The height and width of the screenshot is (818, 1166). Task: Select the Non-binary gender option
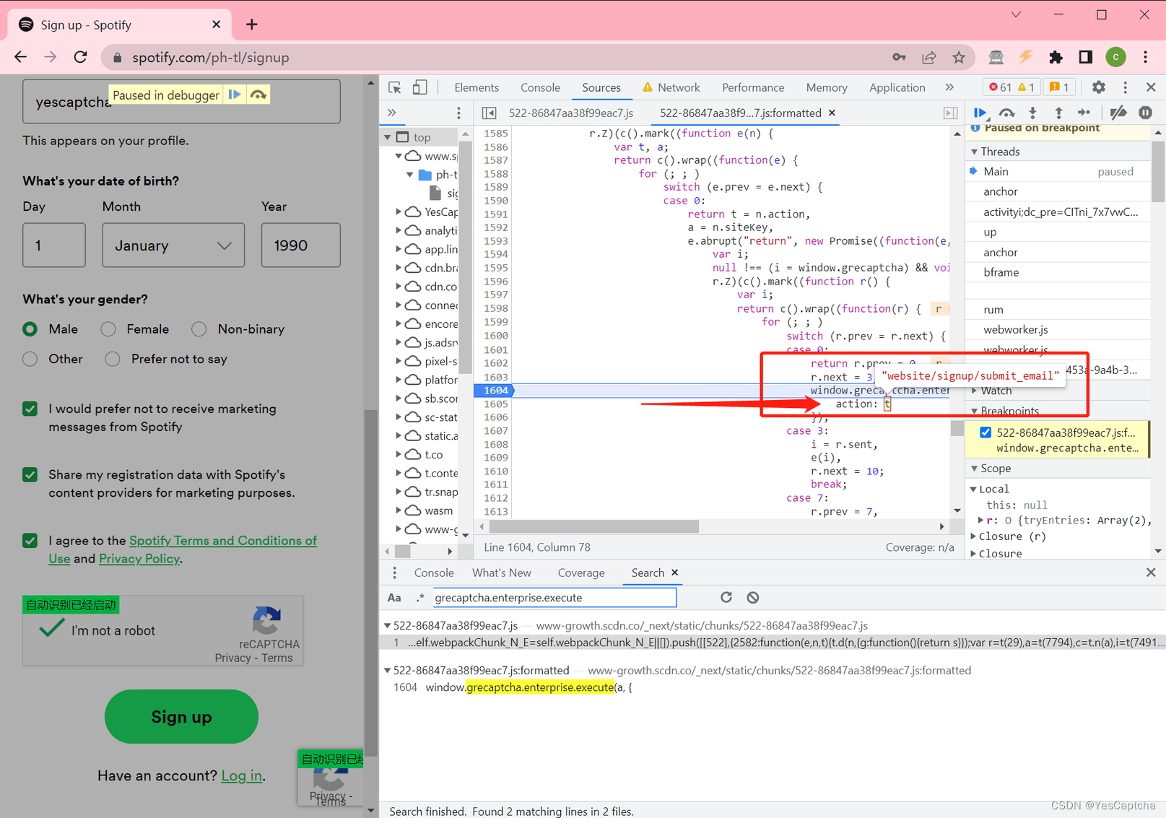point(199,329)
